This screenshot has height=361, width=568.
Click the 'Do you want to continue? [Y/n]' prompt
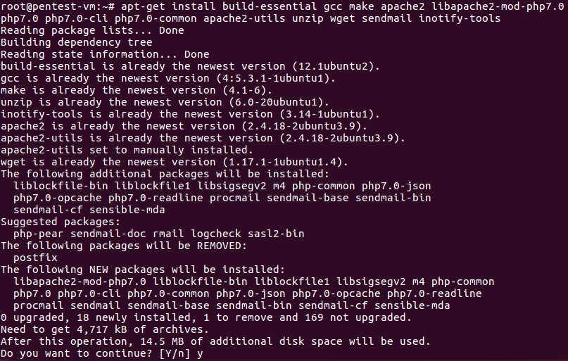(95, 353)
